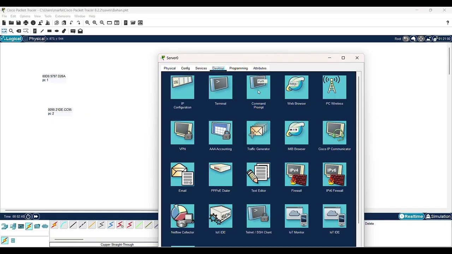Open the IPv6 Firewall app

pos(334,174)
